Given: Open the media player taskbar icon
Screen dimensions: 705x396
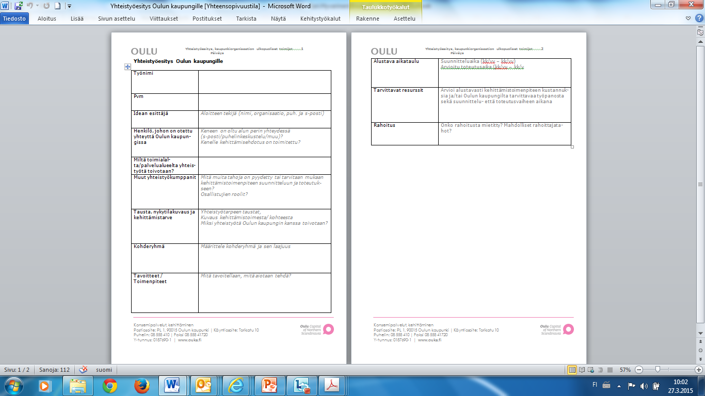Looking at the screenshot, I should [x=45, y=386].
